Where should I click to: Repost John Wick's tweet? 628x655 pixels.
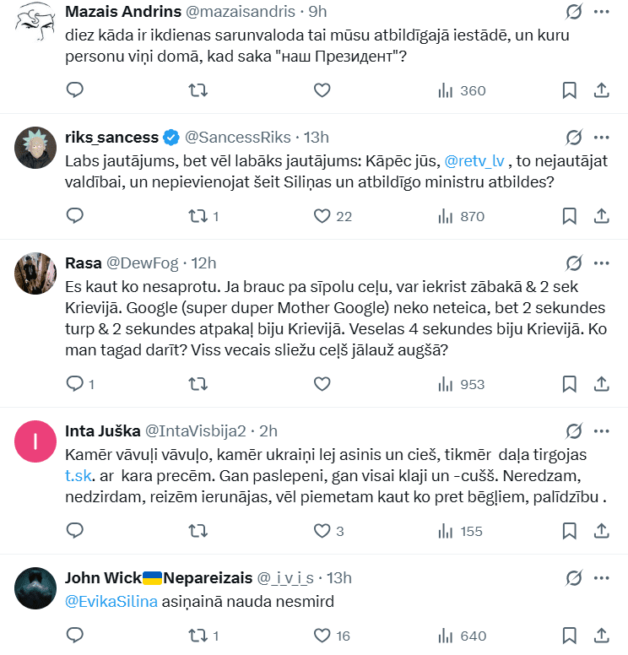click(198, 636)
